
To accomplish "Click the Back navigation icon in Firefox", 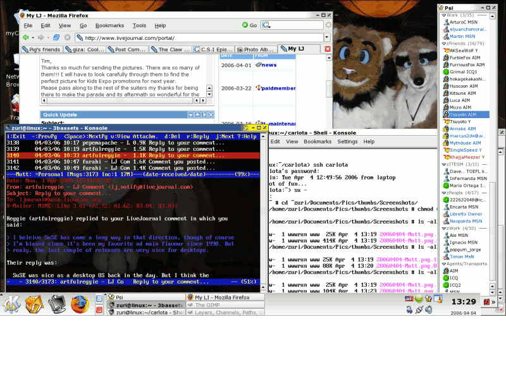I will [x=26, y=38].
